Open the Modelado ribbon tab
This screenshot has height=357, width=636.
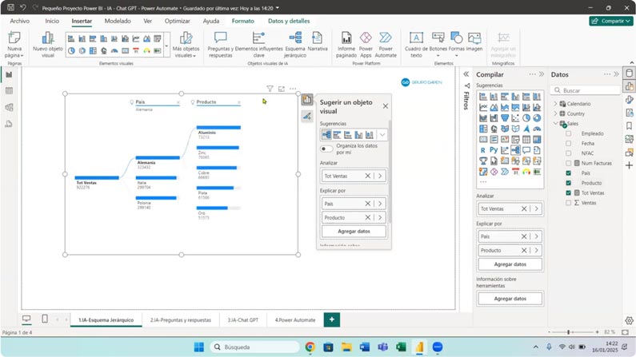[x=118, y=21]
